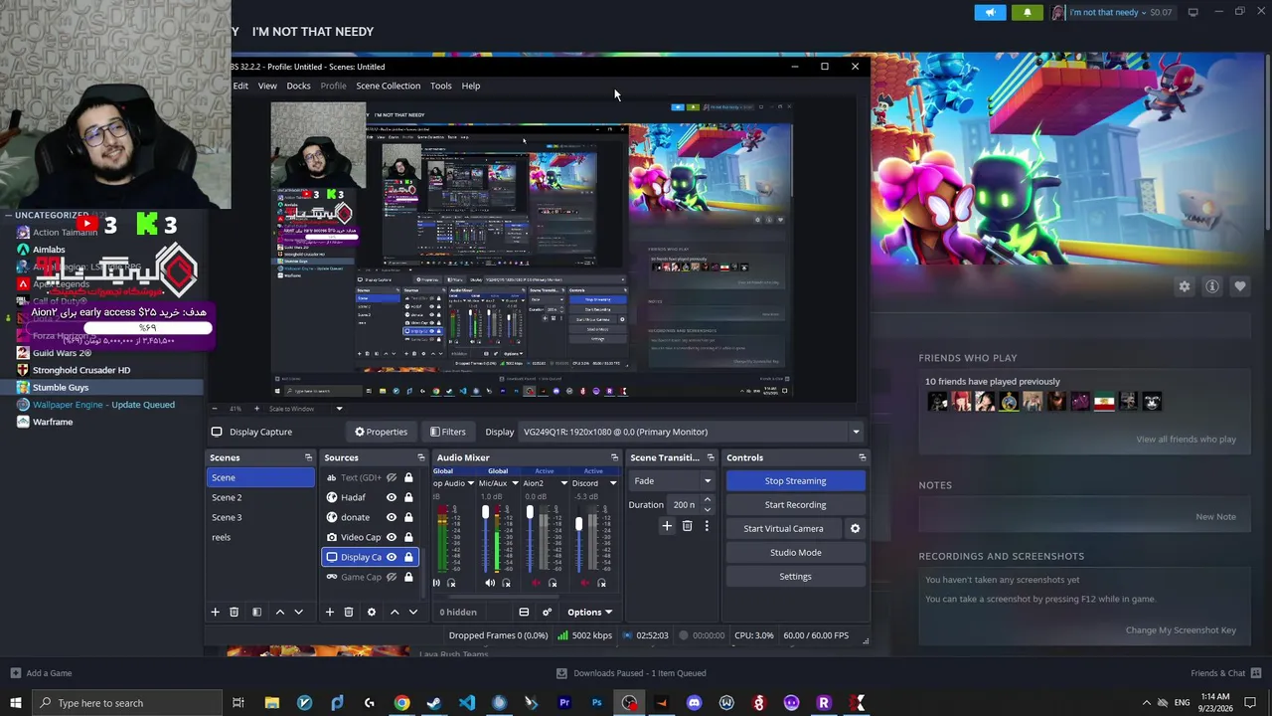Adjust the Aion2 volume slider
Screen dimensions: 1272x716
pos(530,513)
